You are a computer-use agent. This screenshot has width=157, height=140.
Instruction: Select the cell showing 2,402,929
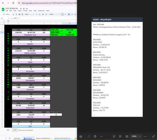[x=18, y=32]
